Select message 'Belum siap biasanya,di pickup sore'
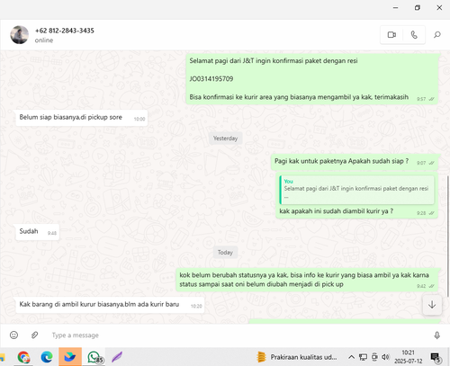 click(x=82, y=118)
